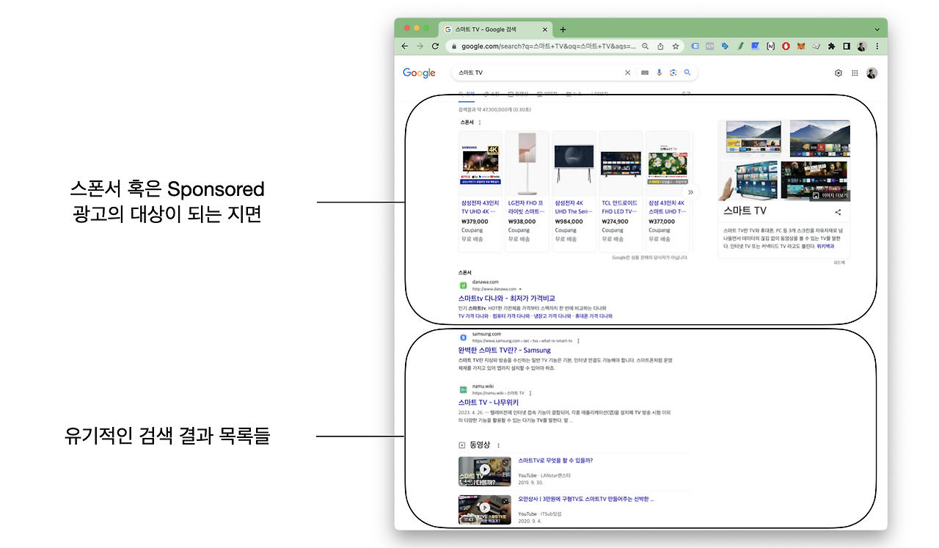Screen dimensions: 939x548
Task: Share the 스마트 TV knowledge panel
Action: (x=838, y=213)
